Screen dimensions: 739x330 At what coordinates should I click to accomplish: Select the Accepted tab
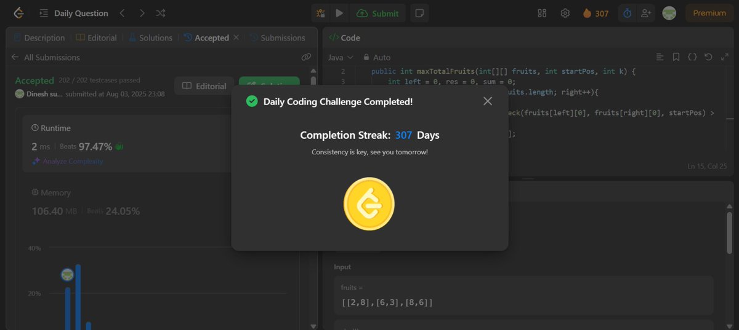(206, 37)
